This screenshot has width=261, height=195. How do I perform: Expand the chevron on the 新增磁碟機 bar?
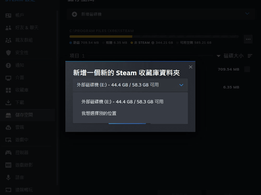247,14
